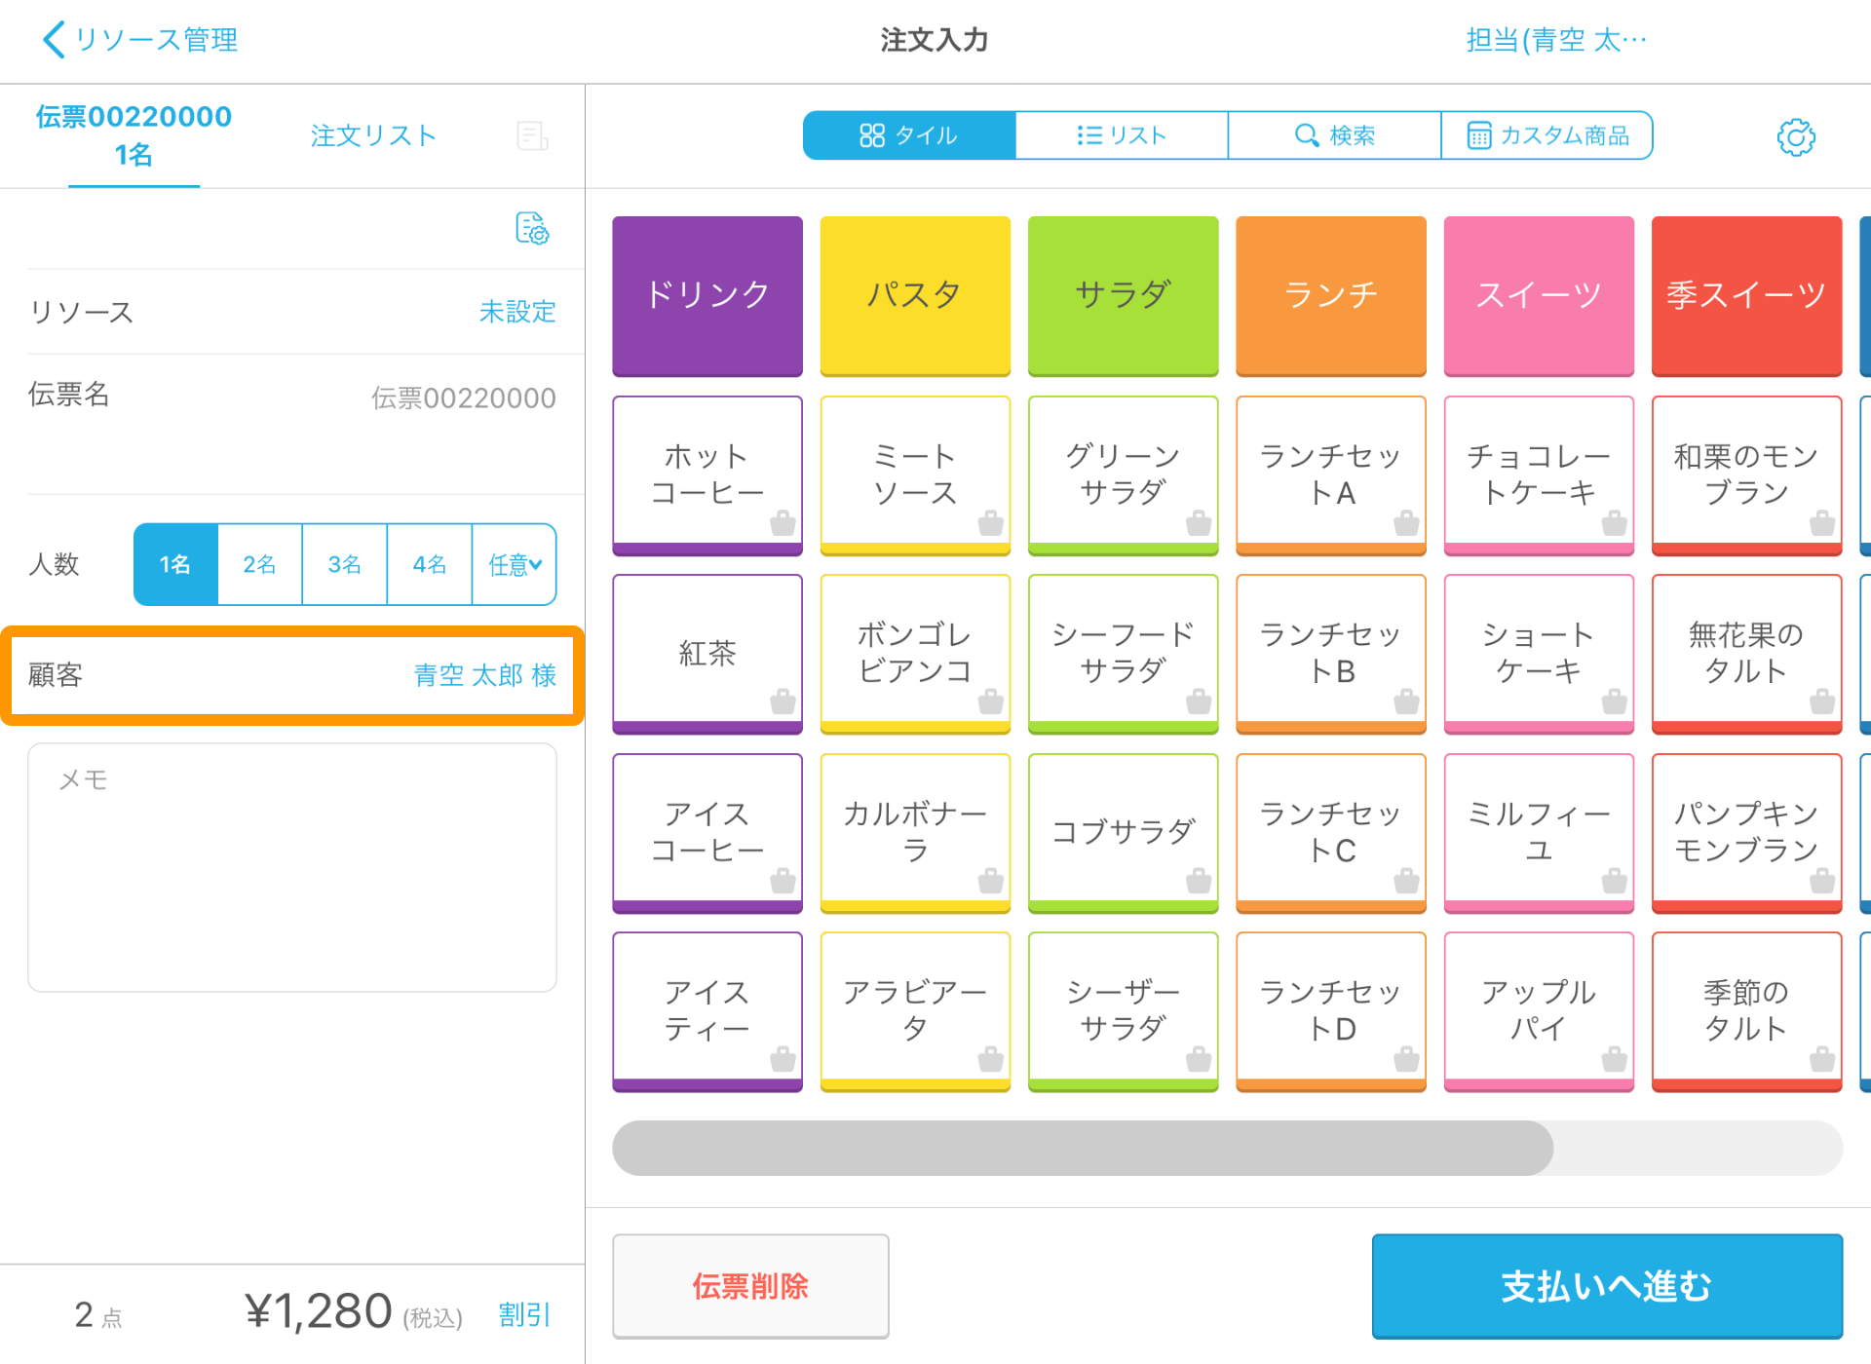Open staff selector 担当(青空 太…
The height and width of the screenshot is (1364, 1871).
[x=1556, y=40]
